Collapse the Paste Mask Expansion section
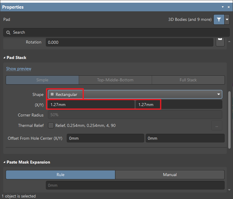 point(4,162)
